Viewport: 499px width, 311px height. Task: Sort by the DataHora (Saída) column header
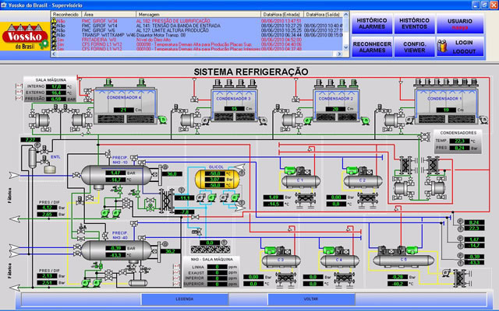click(x=323, y=14)
